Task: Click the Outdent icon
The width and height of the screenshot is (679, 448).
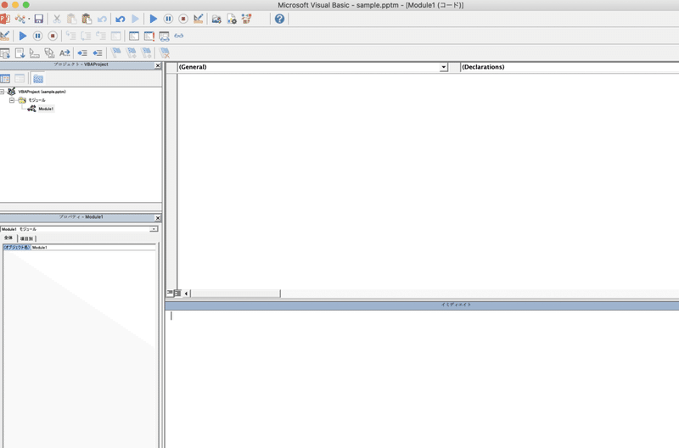Action: (98, 53)
